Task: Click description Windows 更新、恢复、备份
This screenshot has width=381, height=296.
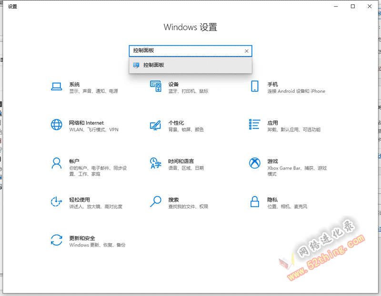Action: 97,245
